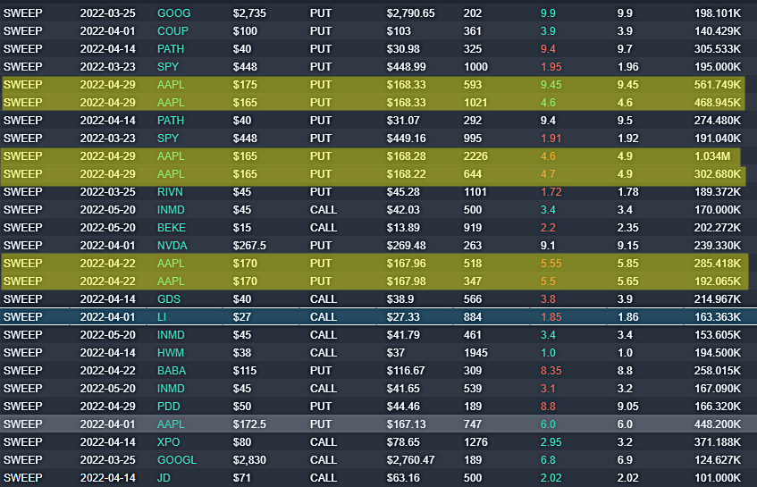The width and height of the screenshot is (757, 487).
Task: Open the PDD ticker link
Action: point(169,406)
